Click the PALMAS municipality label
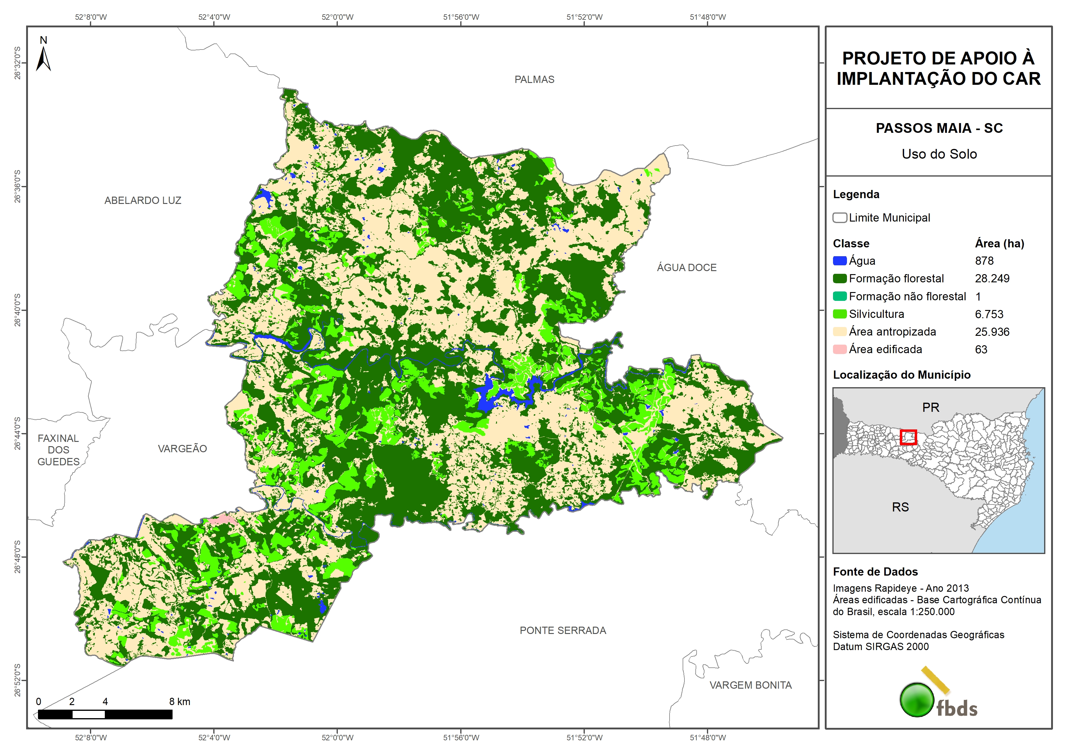 pos(534,79)
